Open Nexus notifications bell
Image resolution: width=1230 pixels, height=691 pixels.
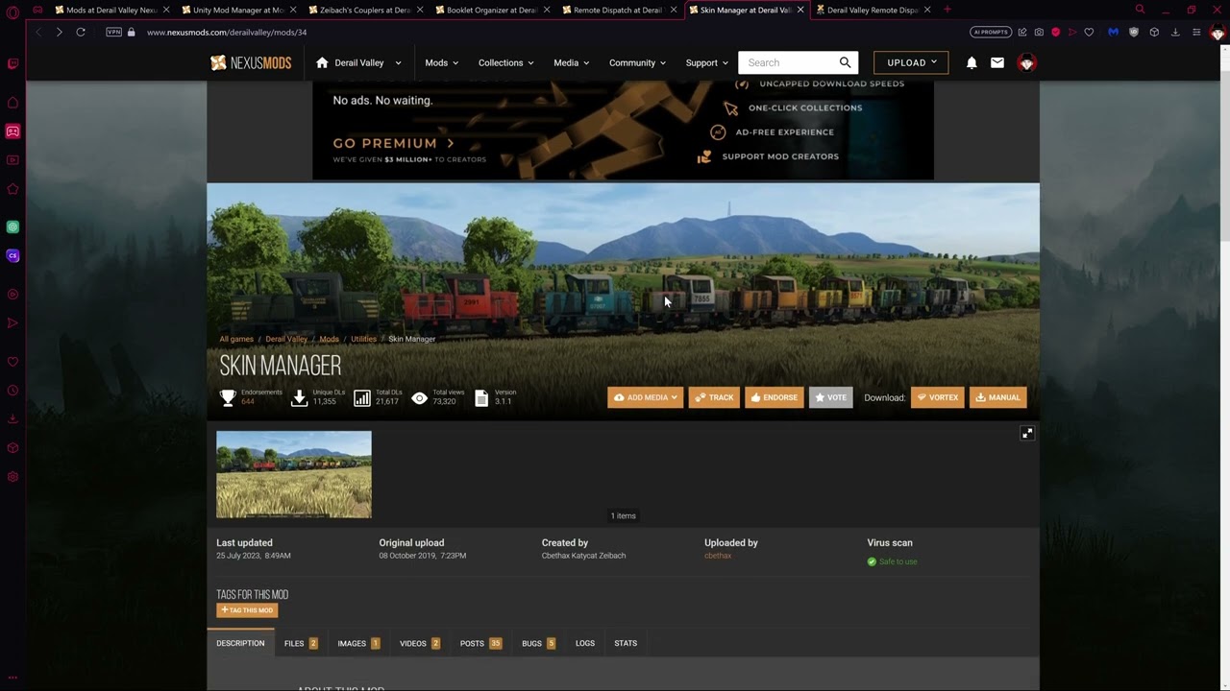point(972,62)
